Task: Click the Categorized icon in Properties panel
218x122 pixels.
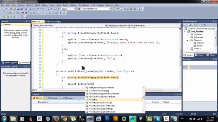Action: [x=185, y=67]
